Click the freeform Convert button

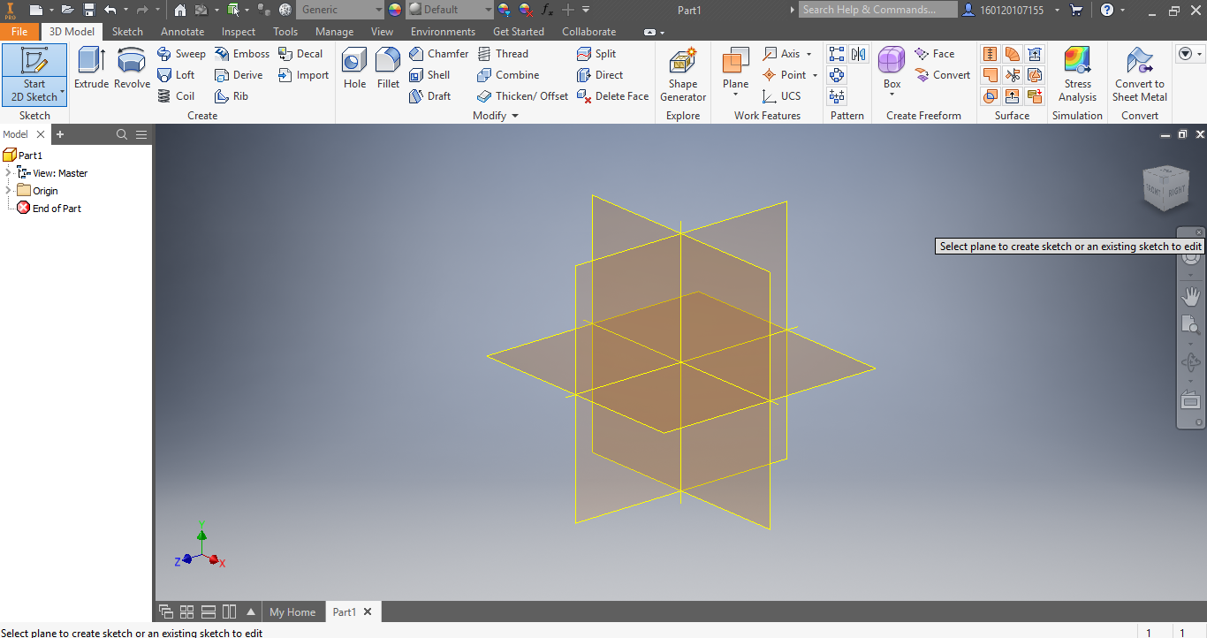pos(943,75)
